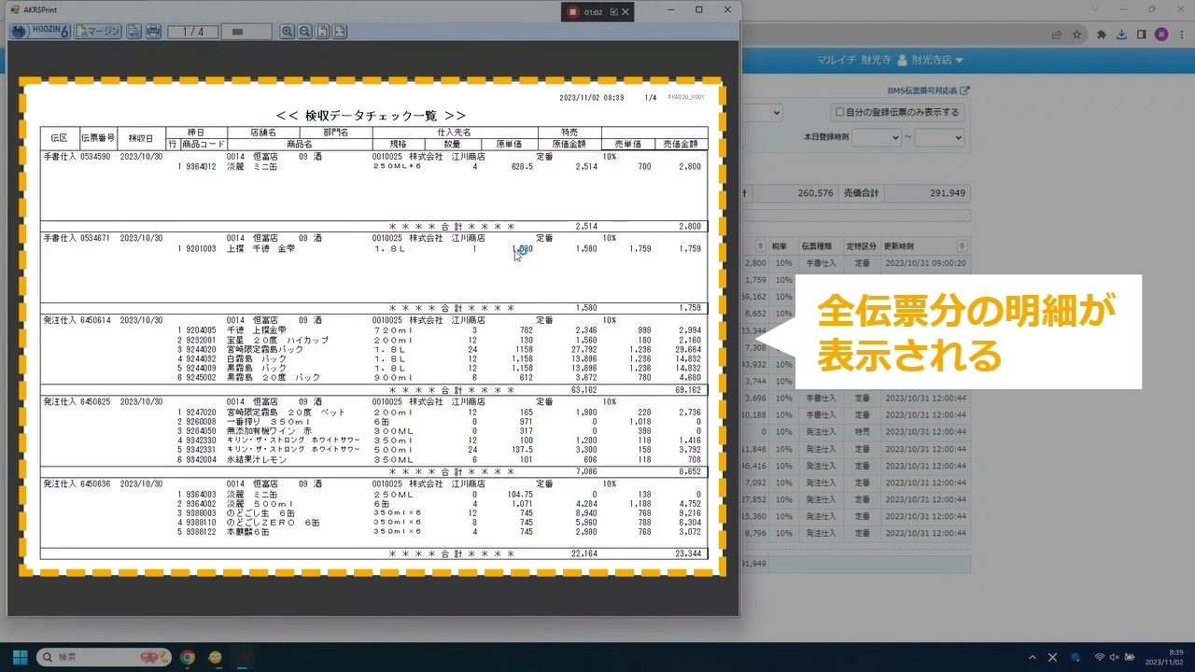Open Chrome from the Windows taskbar
The image size is (1195, 672).
click(x=188, y=657)
